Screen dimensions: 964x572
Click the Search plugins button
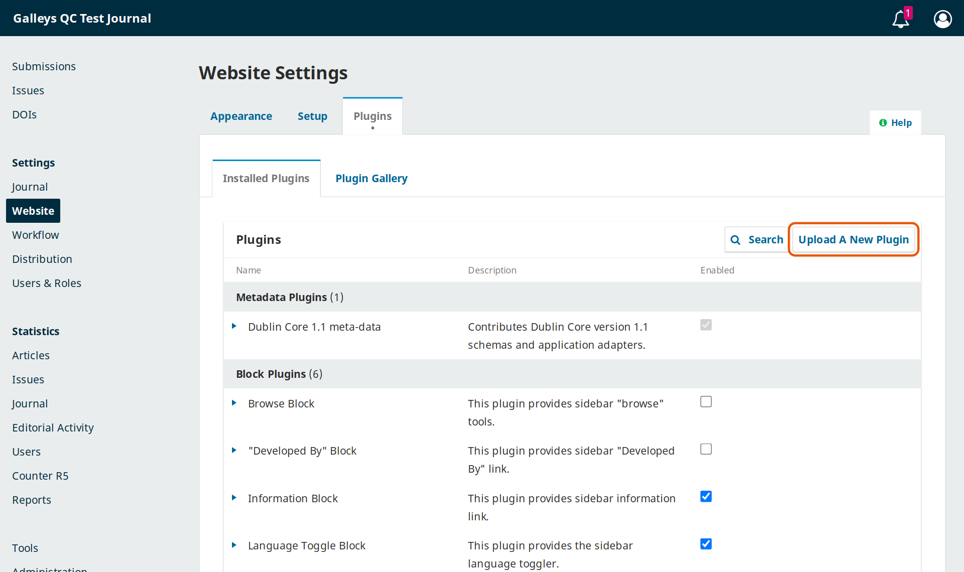tap(757, 240)
